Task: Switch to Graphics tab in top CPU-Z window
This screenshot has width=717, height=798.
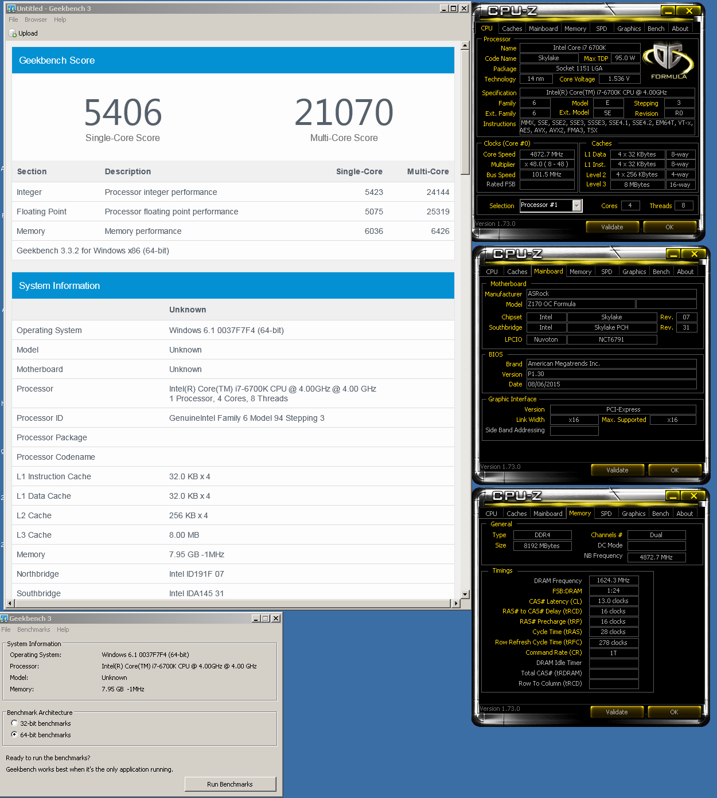Action: coord(629,29)
